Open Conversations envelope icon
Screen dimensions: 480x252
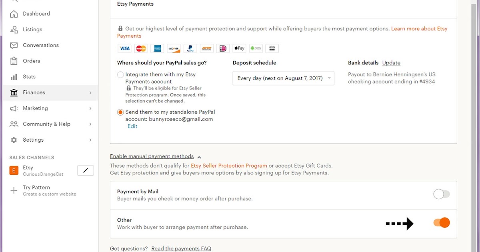click(x=14, y=45)
